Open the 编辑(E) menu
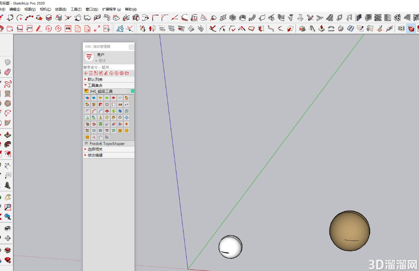Image resolution: width=419 pixels, height=271 pixels. 15,9
